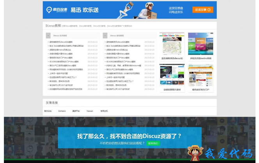This screenshot has width=259, height=163.
Task: Open 多配色创意metro风格企业 in 技术教程 list
Action: 60,50
